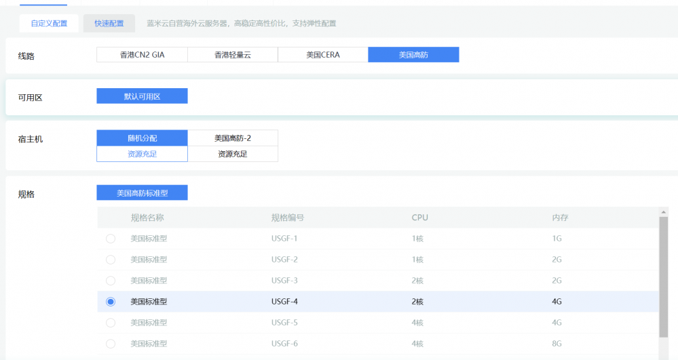Click the 资源充足 status under 美国高防-2
This screenshot has width=678, height=360.
(233, 154)
